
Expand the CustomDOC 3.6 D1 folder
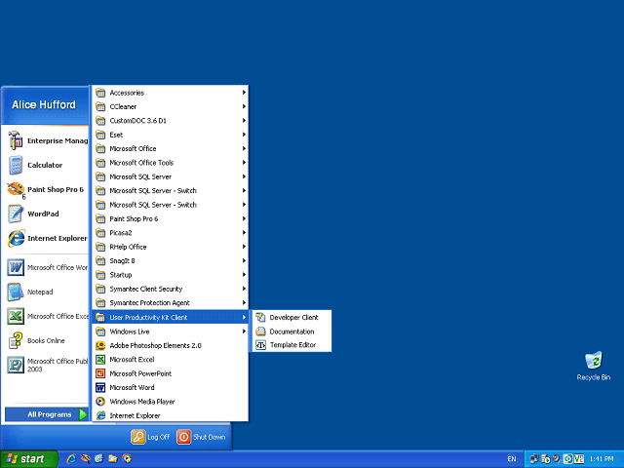[x=170, y=121]
